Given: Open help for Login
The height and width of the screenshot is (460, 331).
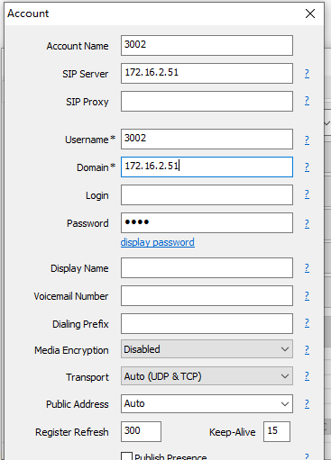Looking at the screenshot, I should 307,194.
